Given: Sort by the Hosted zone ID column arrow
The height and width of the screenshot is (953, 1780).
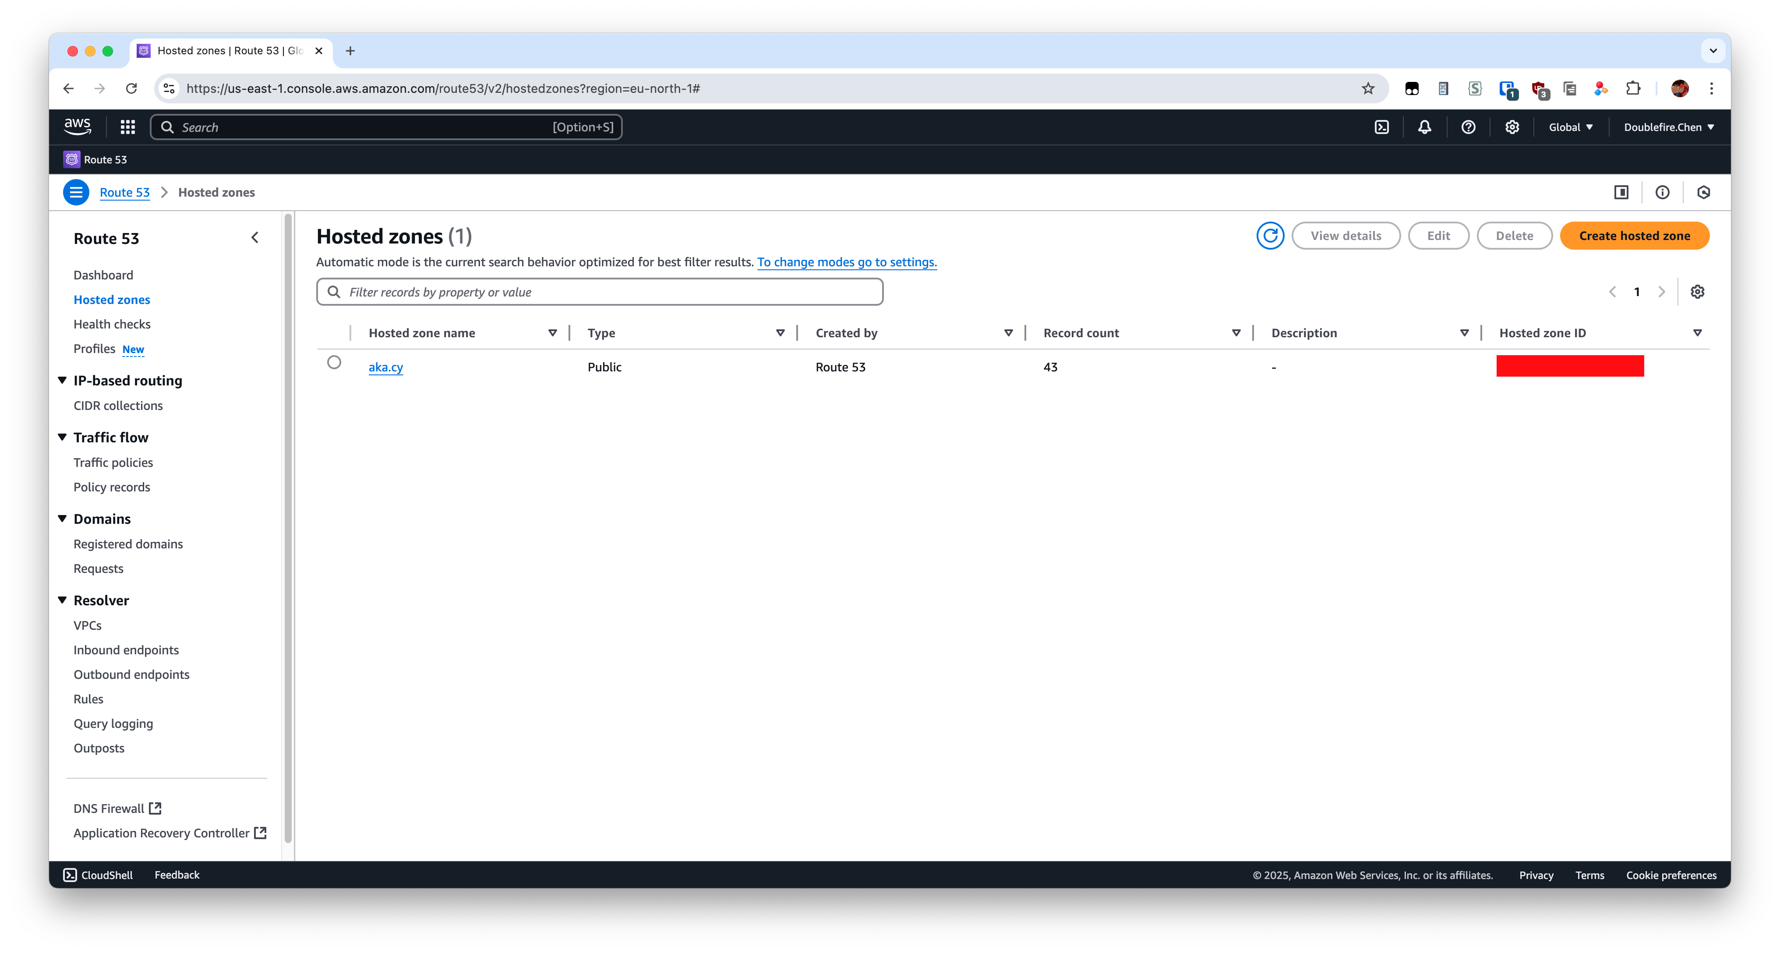Looking at the screenshot, I should (1697, 333).
